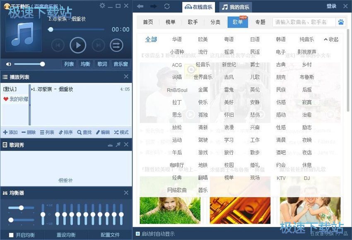Viewport: 352px width, 240px height.
Task: Sort playlist with 排序
Action: point(65,132)
